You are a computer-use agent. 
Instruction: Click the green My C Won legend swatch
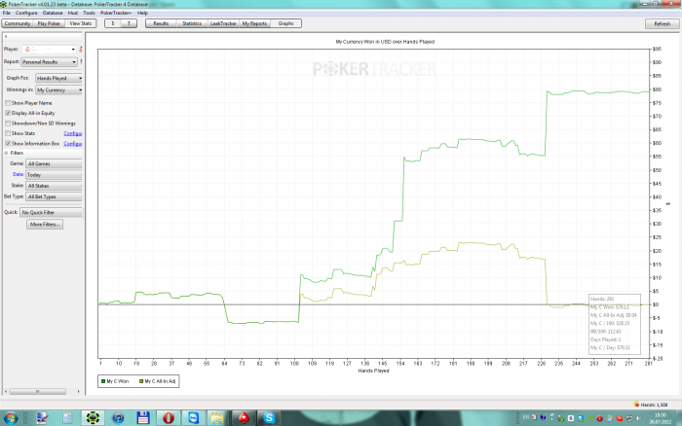click(x=103, y=381)
